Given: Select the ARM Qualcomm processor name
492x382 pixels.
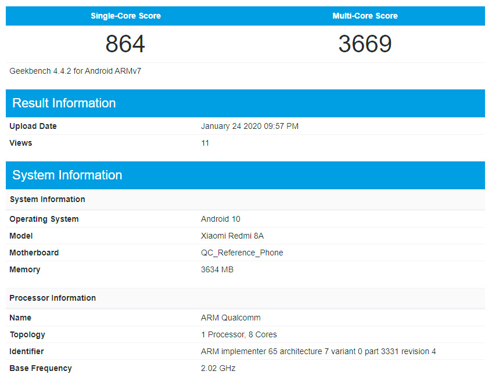Looking at the screenshot, I should click(231, 318).
